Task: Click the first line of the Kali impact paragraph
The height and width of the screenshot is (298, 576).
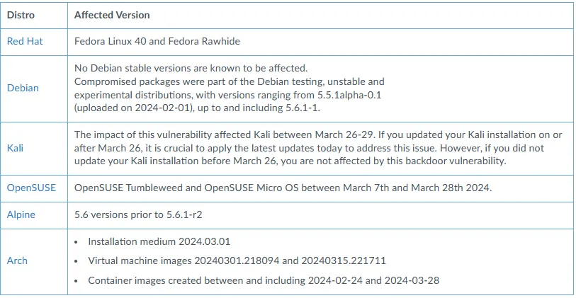Action: pos(318,134)
